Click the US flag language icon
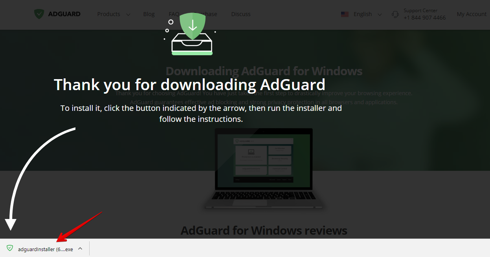This screenshot has width=490, height=257. 345,14
